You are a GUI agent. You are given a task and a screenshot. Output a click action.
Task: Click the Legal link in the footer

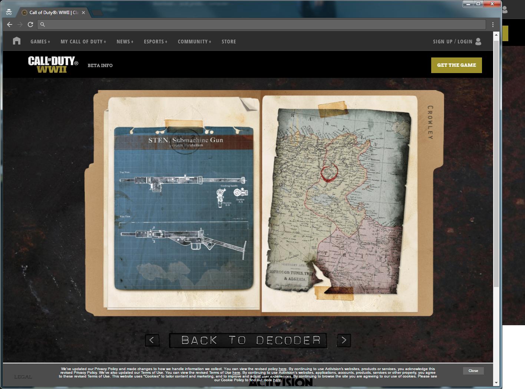23,377
